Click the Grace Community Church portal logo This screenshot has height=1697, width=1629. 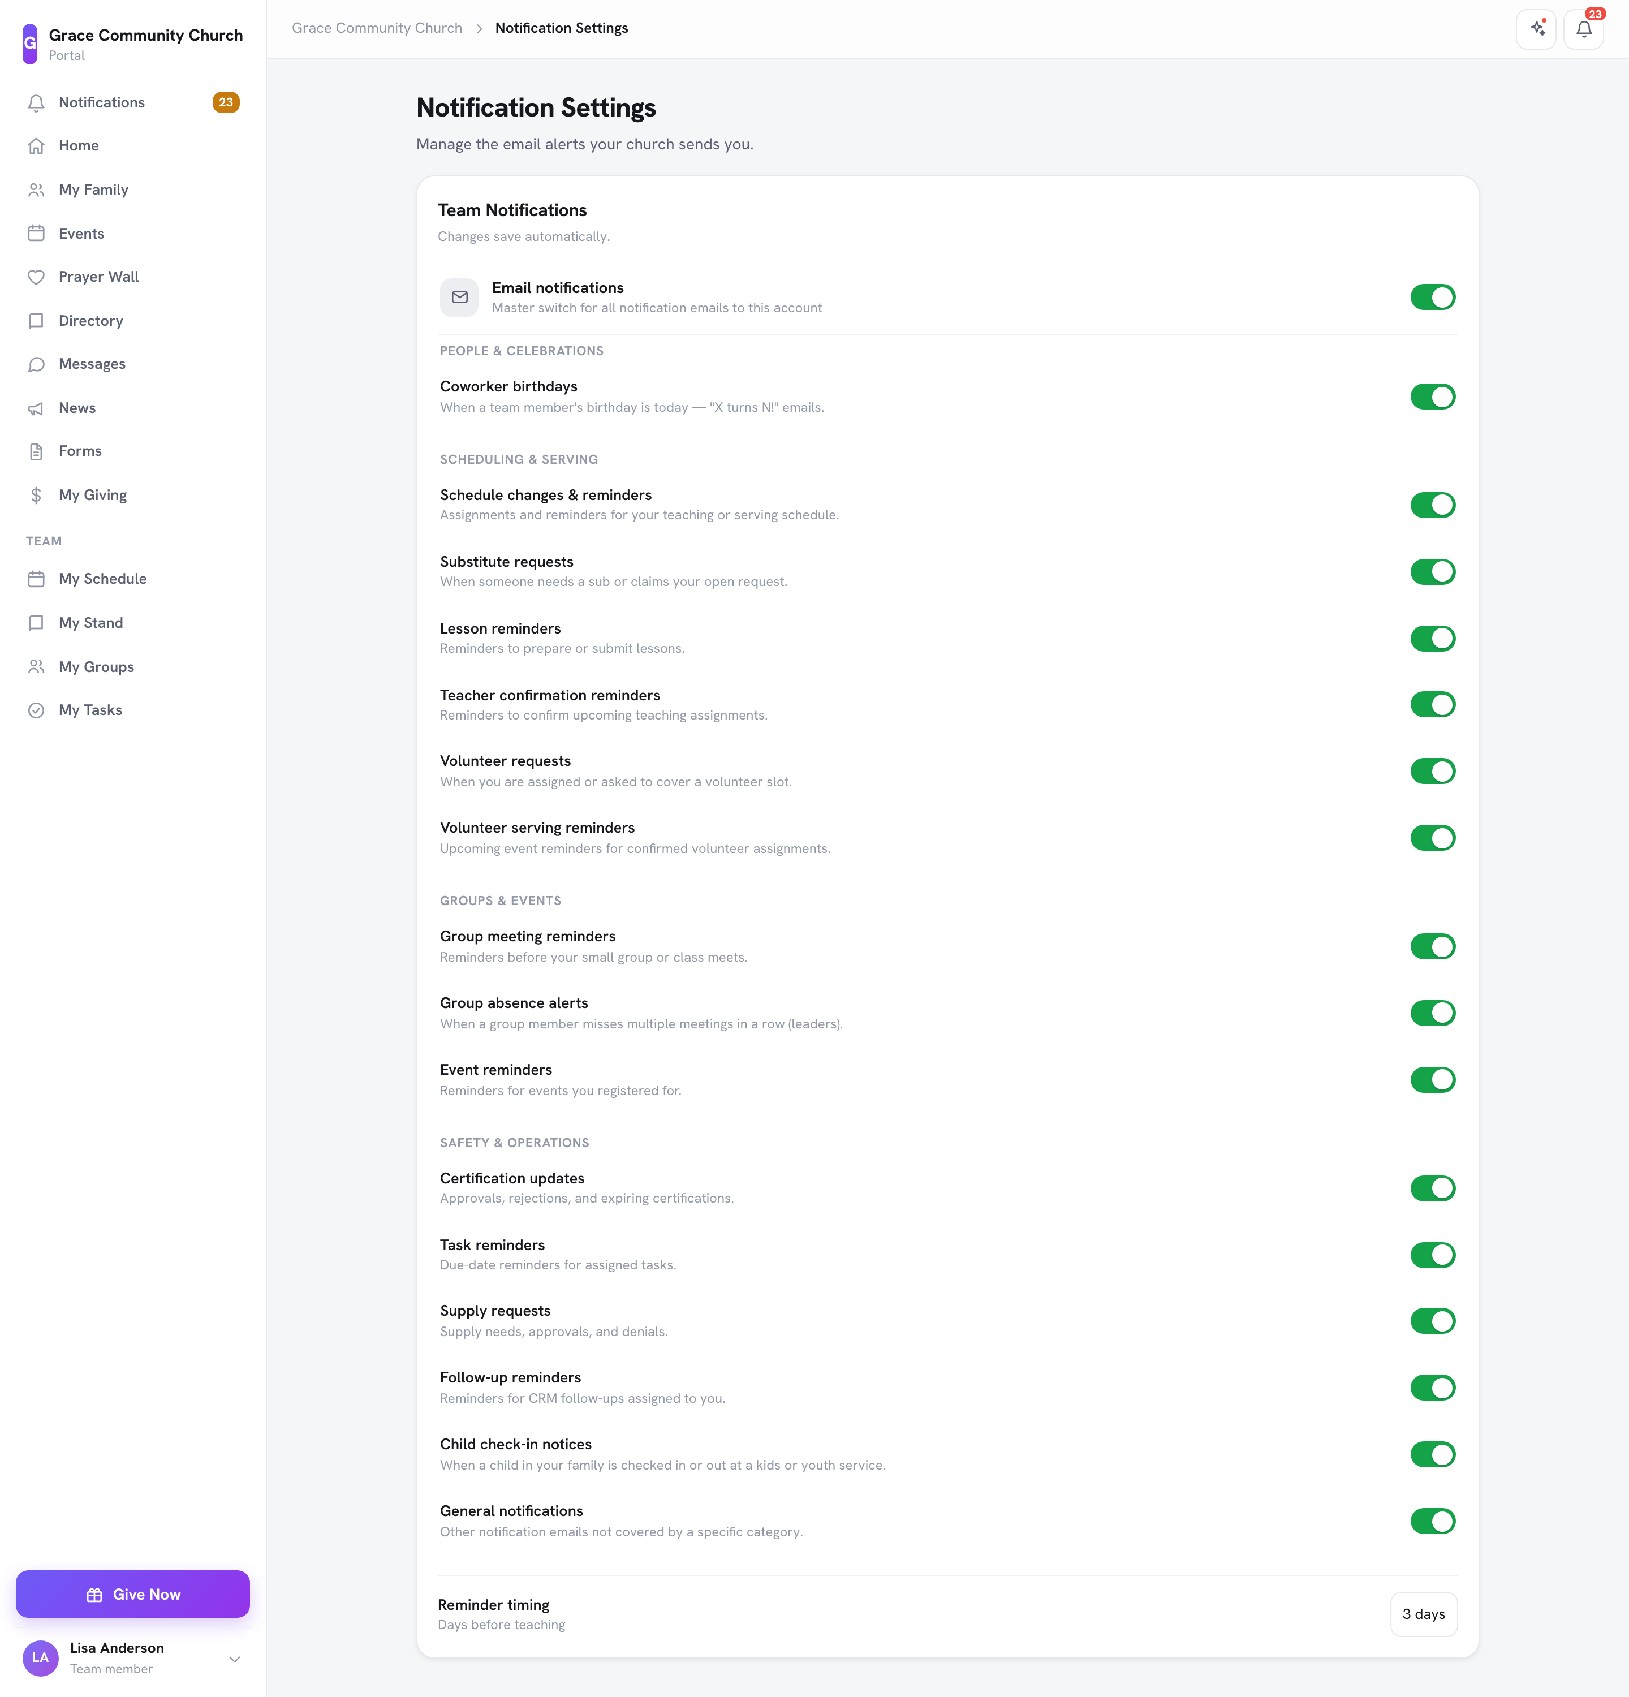pyautogui.click(x=31, y=44)
